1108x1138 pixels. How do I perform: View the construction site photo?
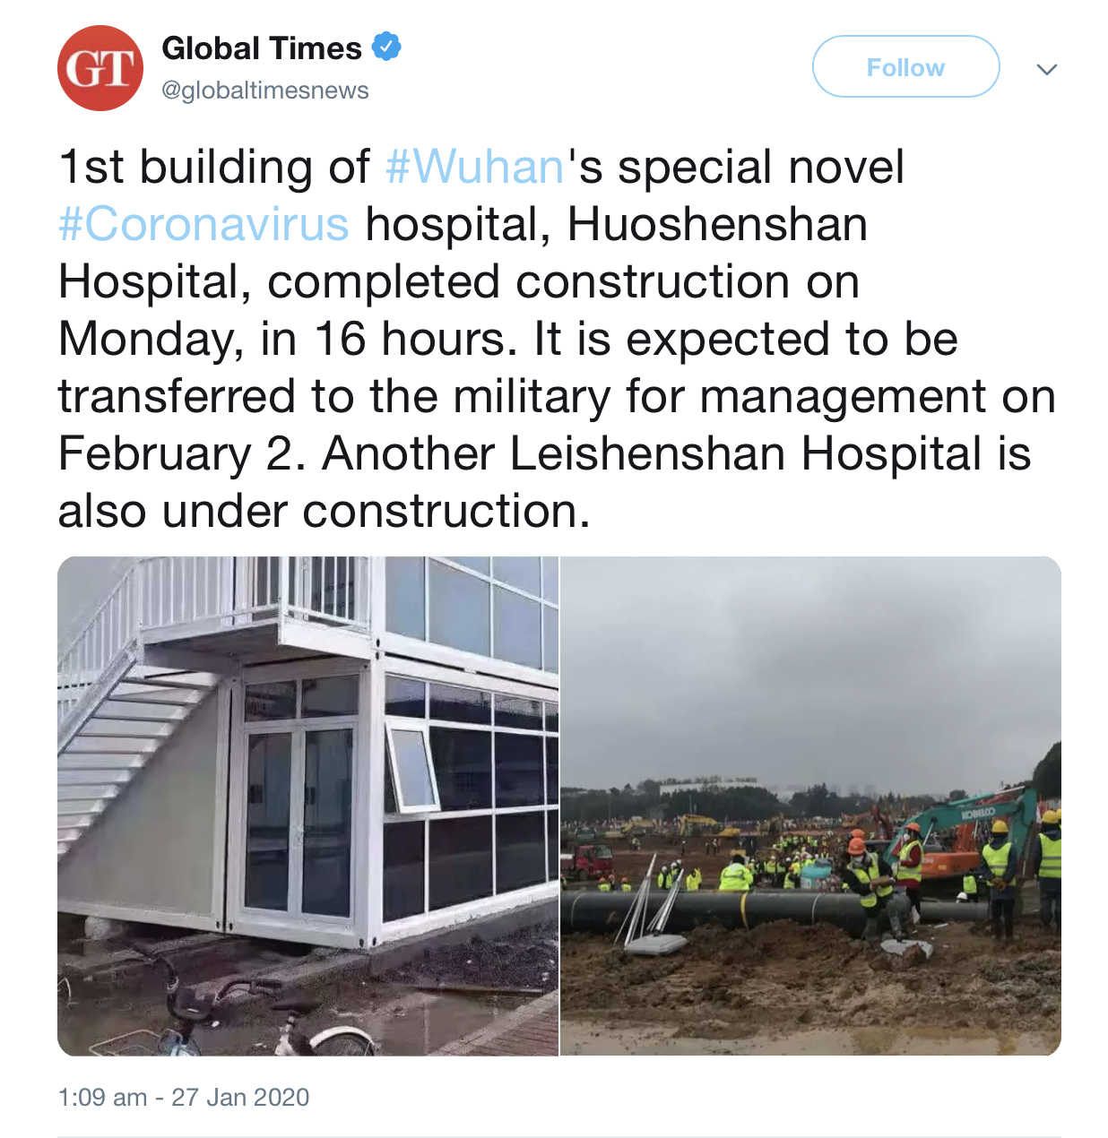(x=811, y=806)
